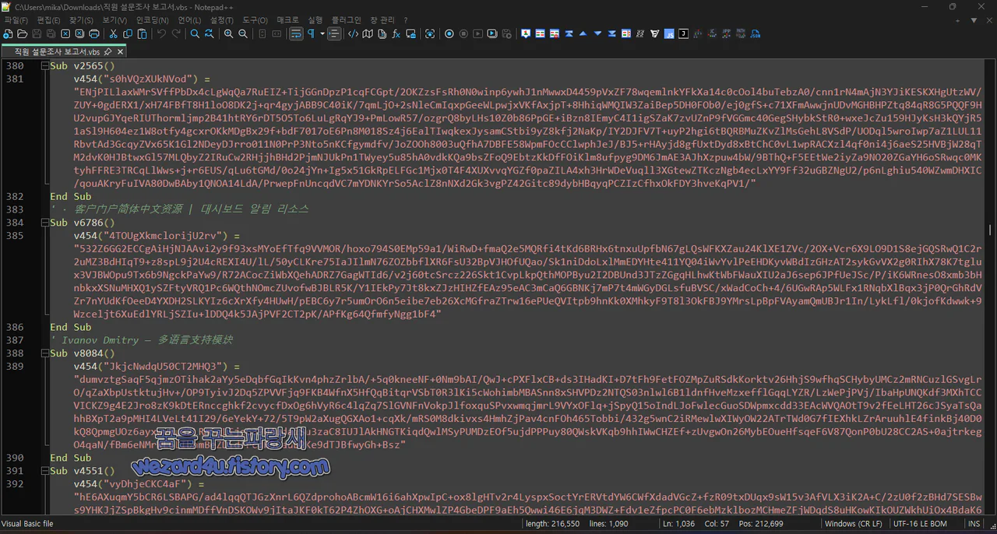Toggle Word Wrap in the toolbar
997x534 pixels.
tap(296, 34)
